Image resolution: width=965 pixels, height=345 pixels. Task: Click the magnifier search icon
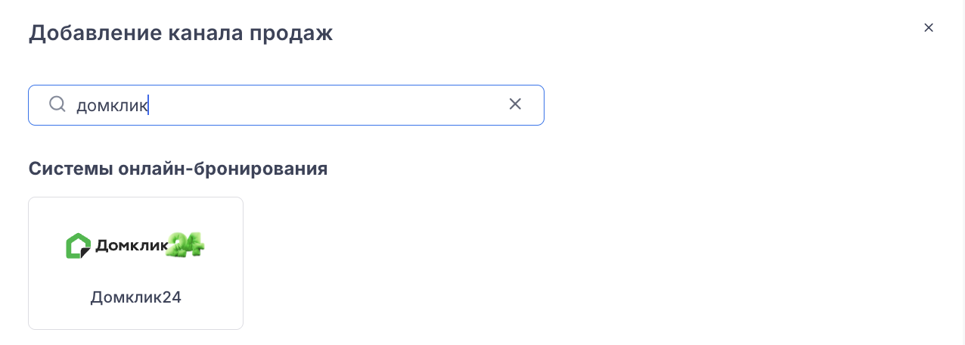coord(57,104)
